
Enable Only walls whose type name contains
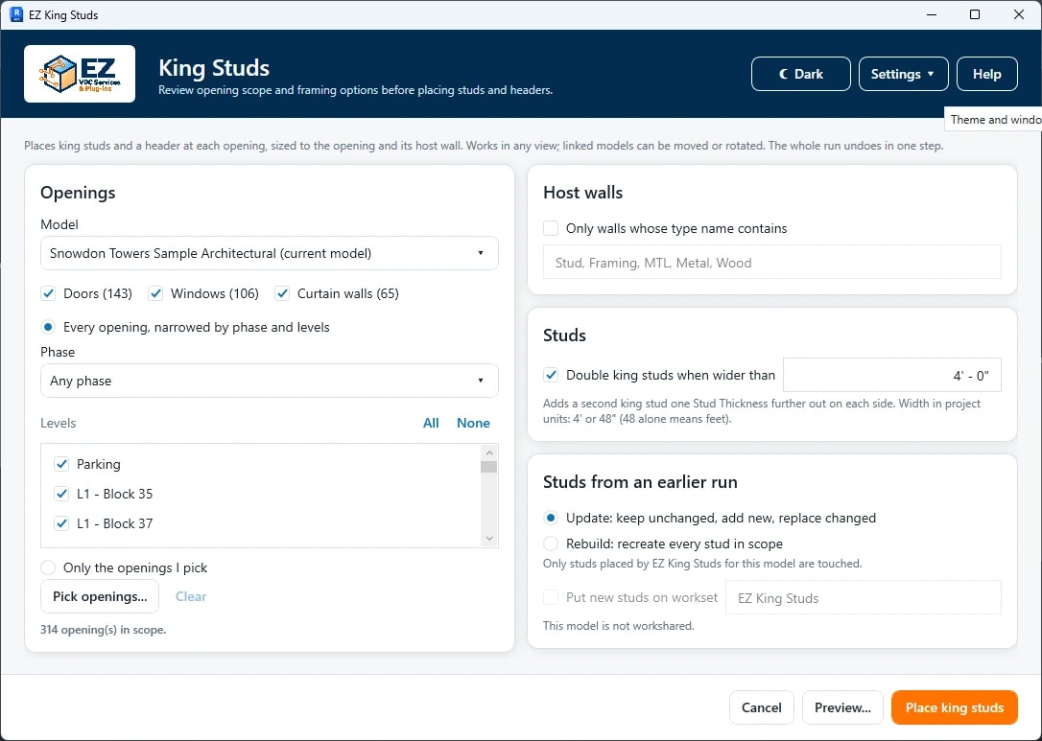[551, 228]
